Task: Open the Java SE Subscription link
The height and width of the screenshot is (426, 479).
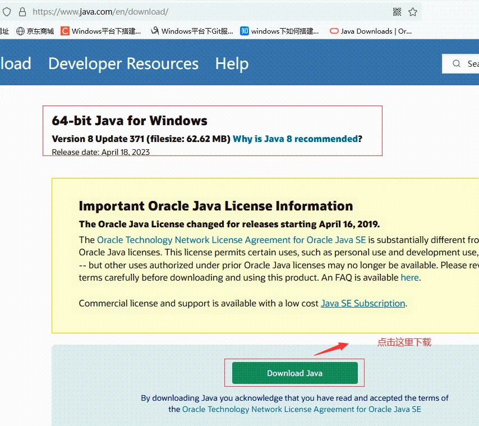Action: [x=363, y=303]
